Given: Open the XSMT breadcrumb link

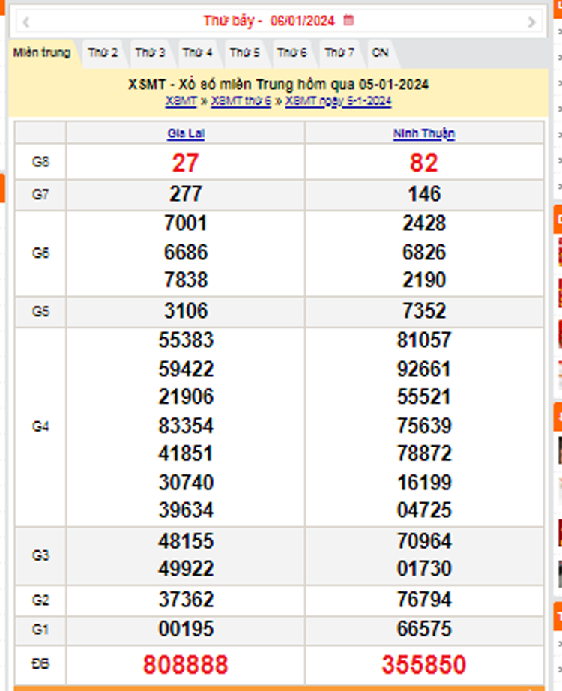Looking at the screenshot, I should coord(181,101).
